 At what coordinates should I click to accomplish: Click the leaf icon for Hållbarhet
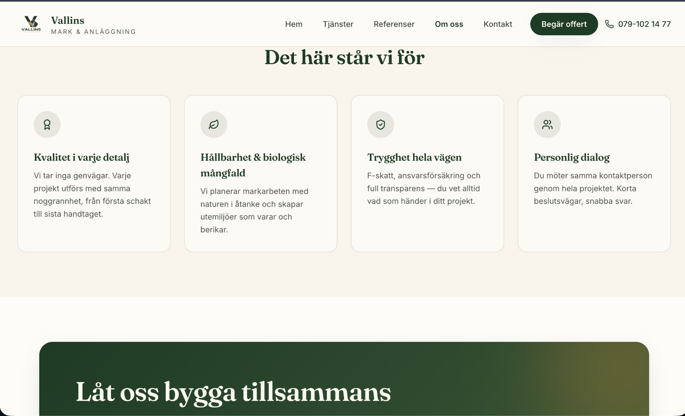[x=214, y=124]
